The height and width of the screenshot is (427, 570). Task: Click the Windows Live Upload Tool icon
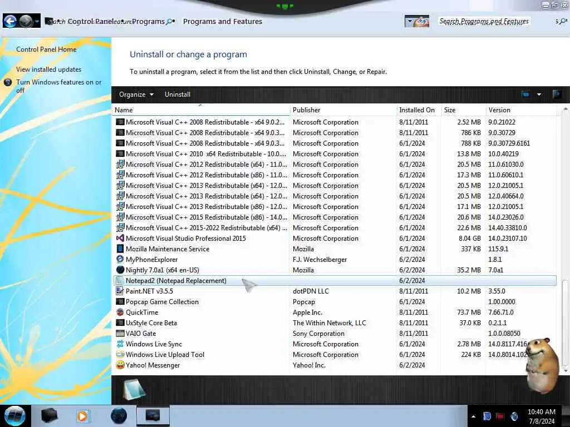click(120, 354)
